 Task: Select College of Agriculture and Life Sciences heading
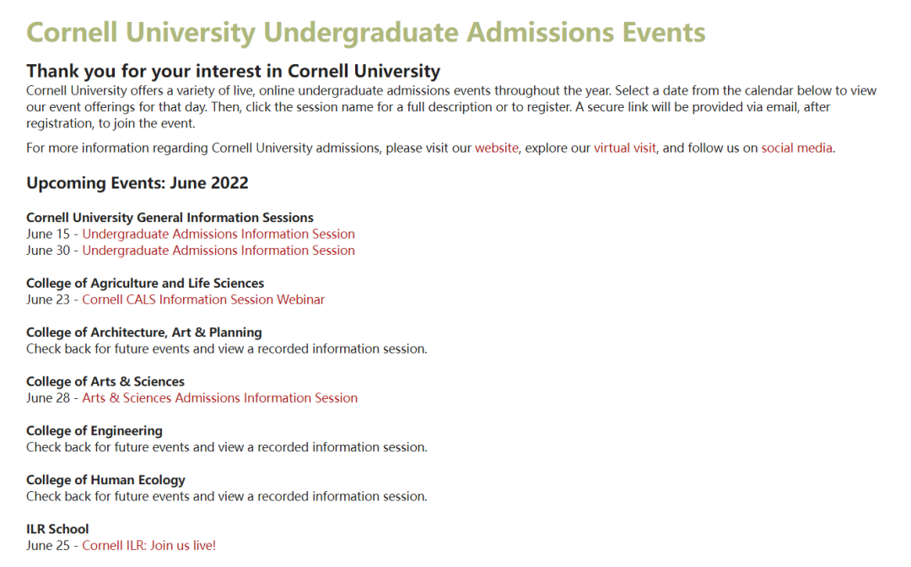[145, 283]
